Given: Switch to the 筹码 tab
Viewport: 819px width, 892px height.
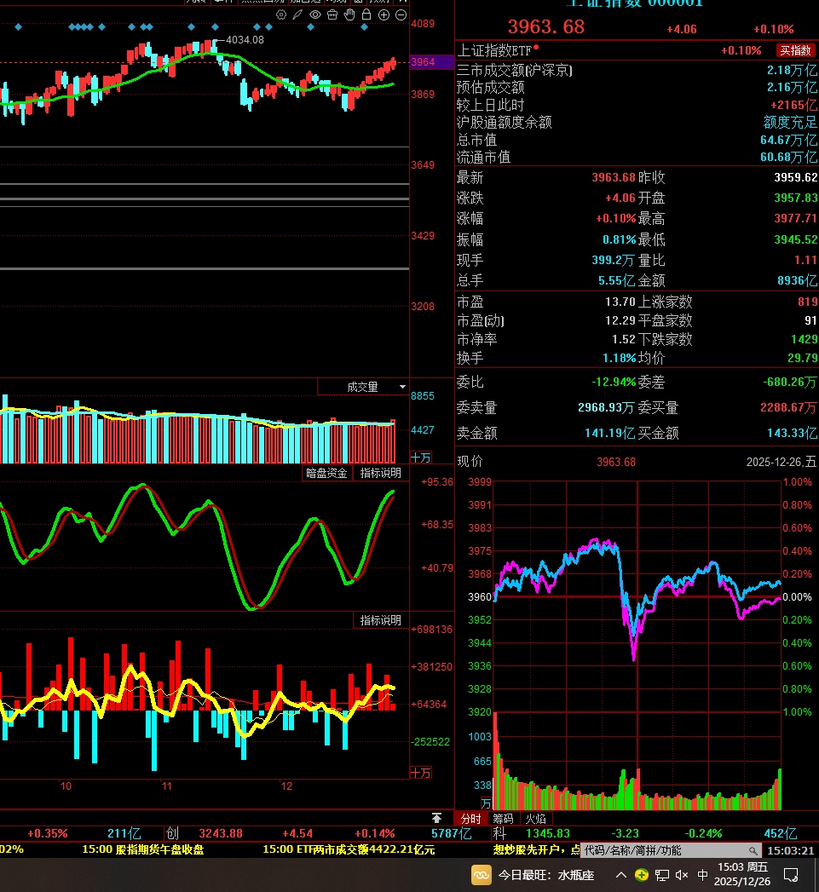Looking at the screenshot, I should click(x=503, y=819).
